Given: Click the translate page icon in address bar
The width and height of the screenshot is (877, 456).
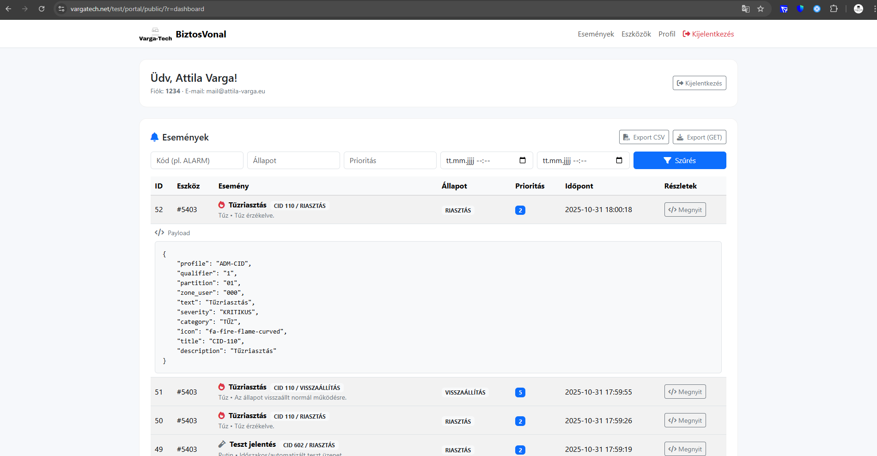Looking at the screenshot, I should [x=745, y=9].
